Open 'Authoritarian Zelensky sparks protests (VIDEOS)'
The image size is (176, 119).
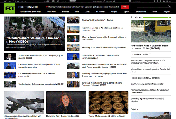coord(41,84)
